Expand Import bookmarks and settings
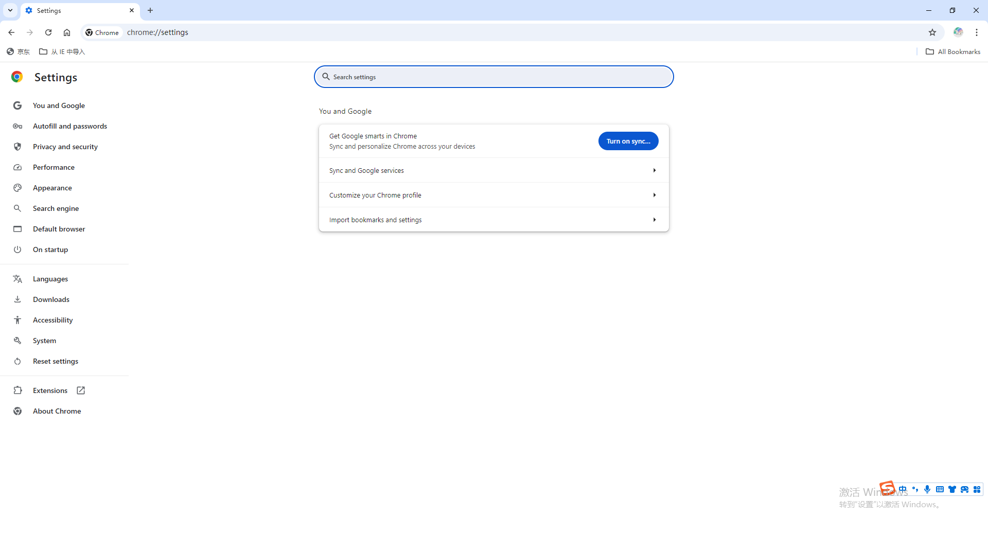This screenshot has width=988, height=535. pos(494,220)
